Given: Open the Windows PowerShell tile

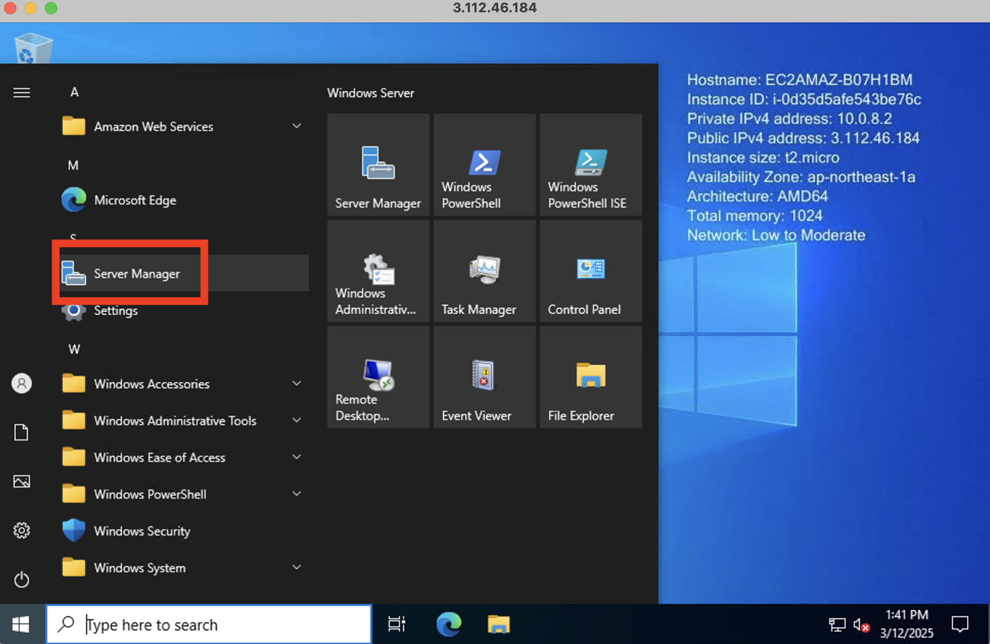Looking at the screenshot, I should tap(484, 165).
